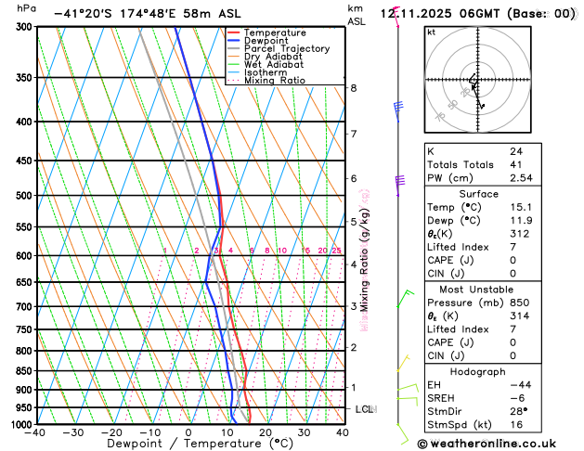Click the Most Unstable section header
The width and height of the screenshot is (584, 451).
[476, 290]
